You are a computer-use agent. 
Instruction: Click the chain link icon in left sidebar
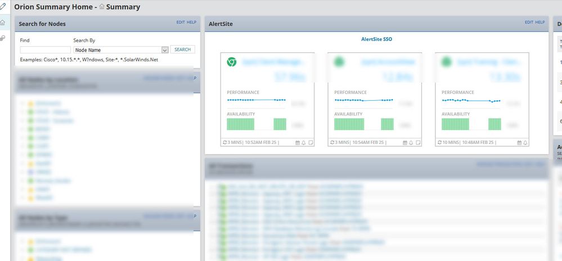3,38
